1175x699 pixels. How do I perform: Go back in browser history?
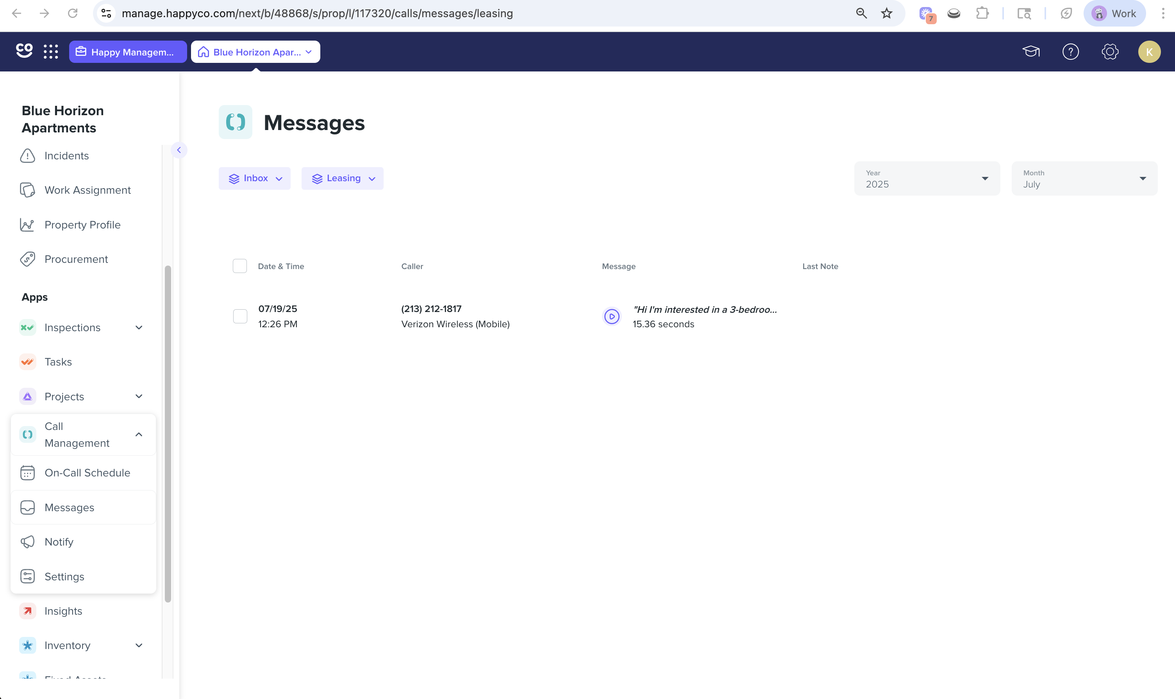tap(16, 13)
